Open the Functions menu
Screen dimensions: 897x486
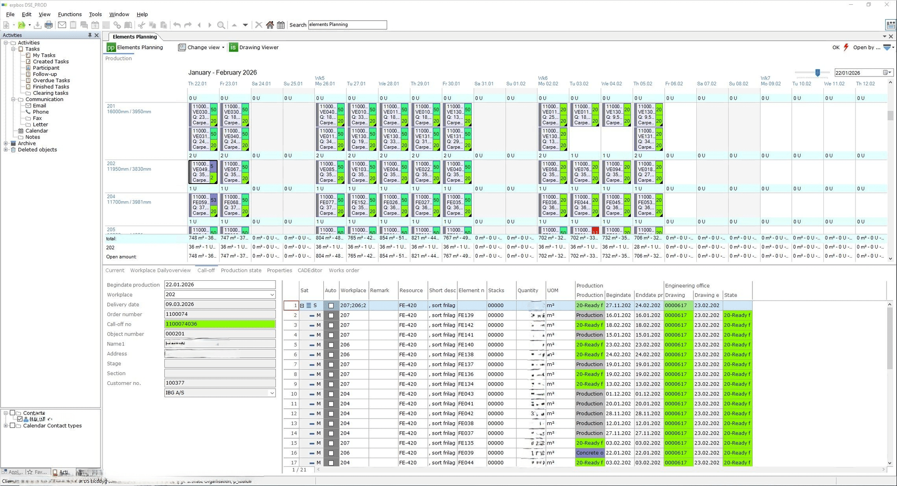tap(69, 14)
